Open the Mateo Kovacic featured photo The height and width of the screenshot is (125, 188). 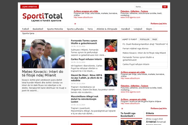click(x=43, y=54)
